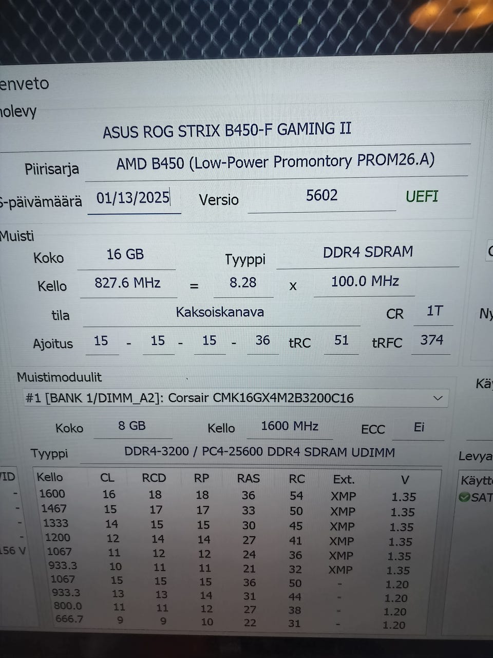The image size is (493, 658).
Task: Click the AMD B450 Piirisarja chipset field
Action: click(x=276, y=163)
